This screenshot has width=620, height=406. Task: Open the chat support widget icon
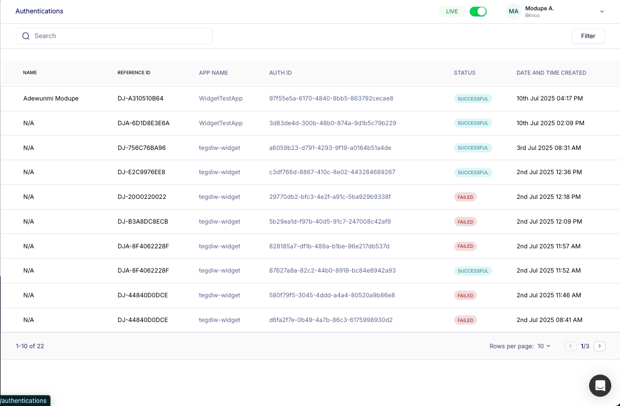click(600, 385)
